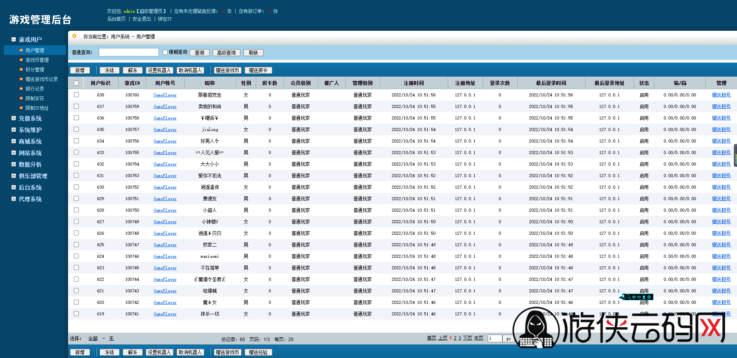Click the top 取消机器人 button
737x358 pixels.
tap(190, 70)
